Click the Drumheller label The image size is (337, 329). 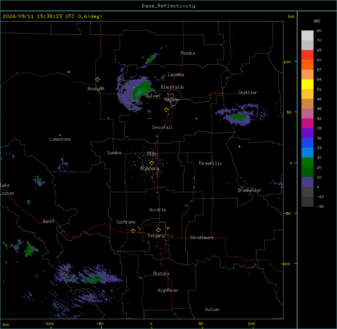coord(249,190)
